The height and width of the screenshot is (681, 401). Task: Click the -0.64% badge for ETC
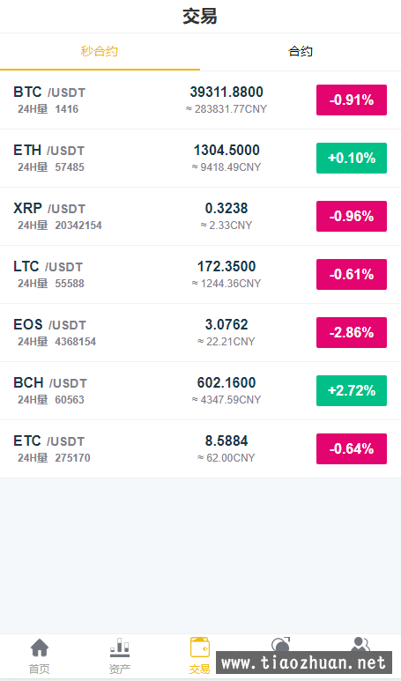point(352,449)
